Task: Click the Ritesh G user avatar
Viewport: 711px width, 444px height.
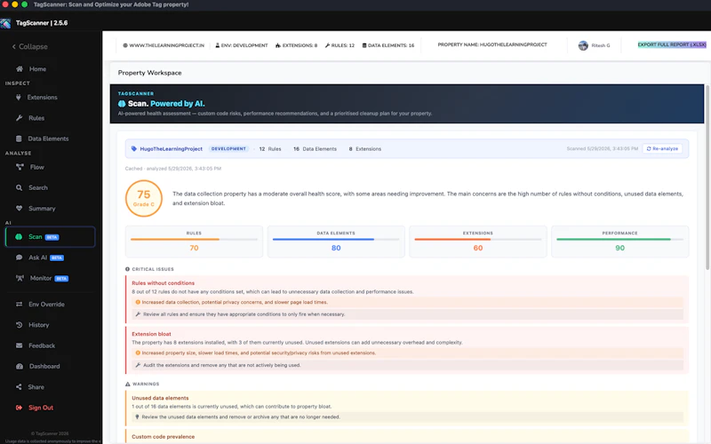Action: pyautogui.click(x=583, y=45)
